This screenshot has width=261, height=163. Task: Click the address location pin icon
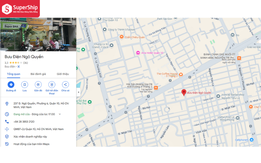(7, 104)
